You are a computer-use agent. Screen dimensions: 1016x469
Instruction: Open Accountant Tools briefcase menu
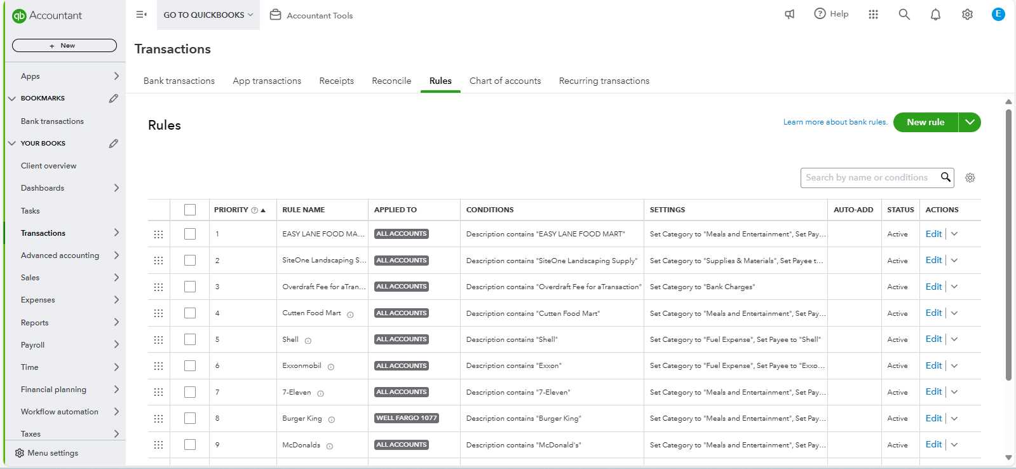pyautogui.click(x=311, y=15)
